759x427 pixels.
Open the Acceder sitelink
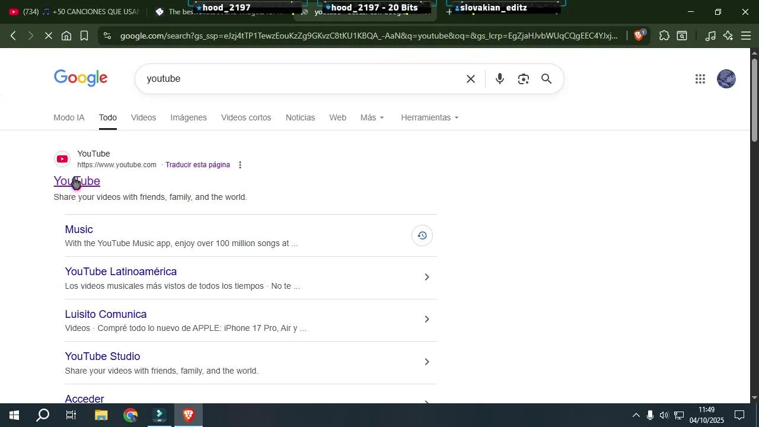[84, 399]
